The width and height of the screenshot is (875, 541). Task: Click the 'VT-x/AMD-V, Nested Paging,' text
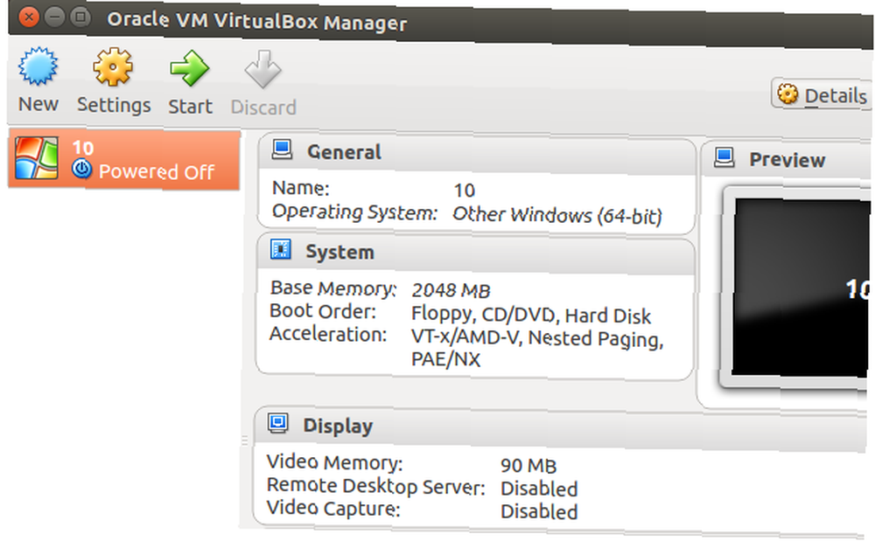pyautogui.click(x=537, y=338)
